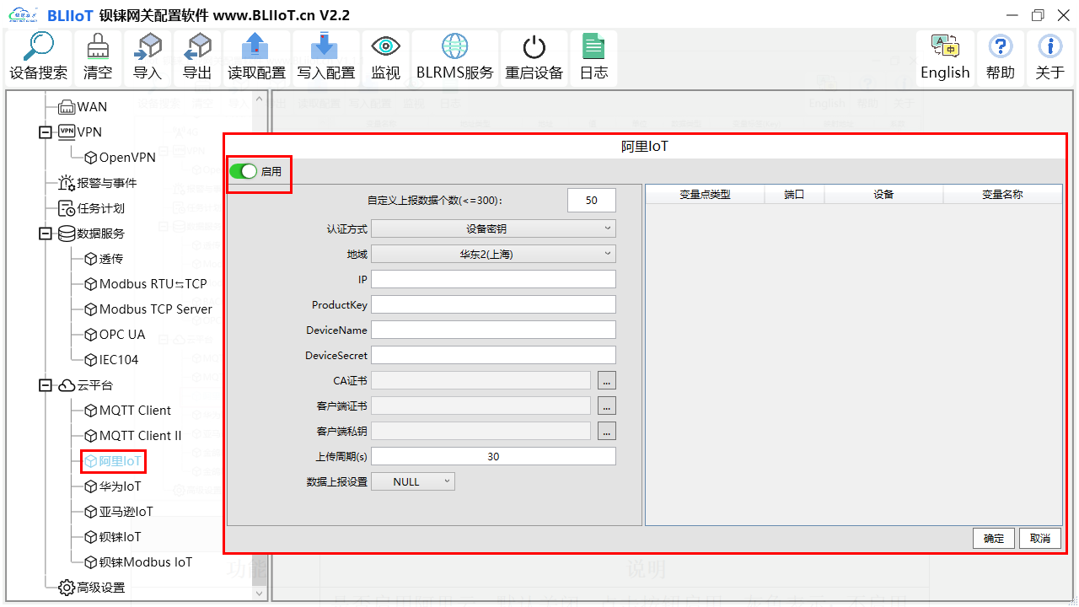Open the BLRMS服务 globe icon
Image resolution: width=1079 pixels, height=607 pixels.
point(455,57)
